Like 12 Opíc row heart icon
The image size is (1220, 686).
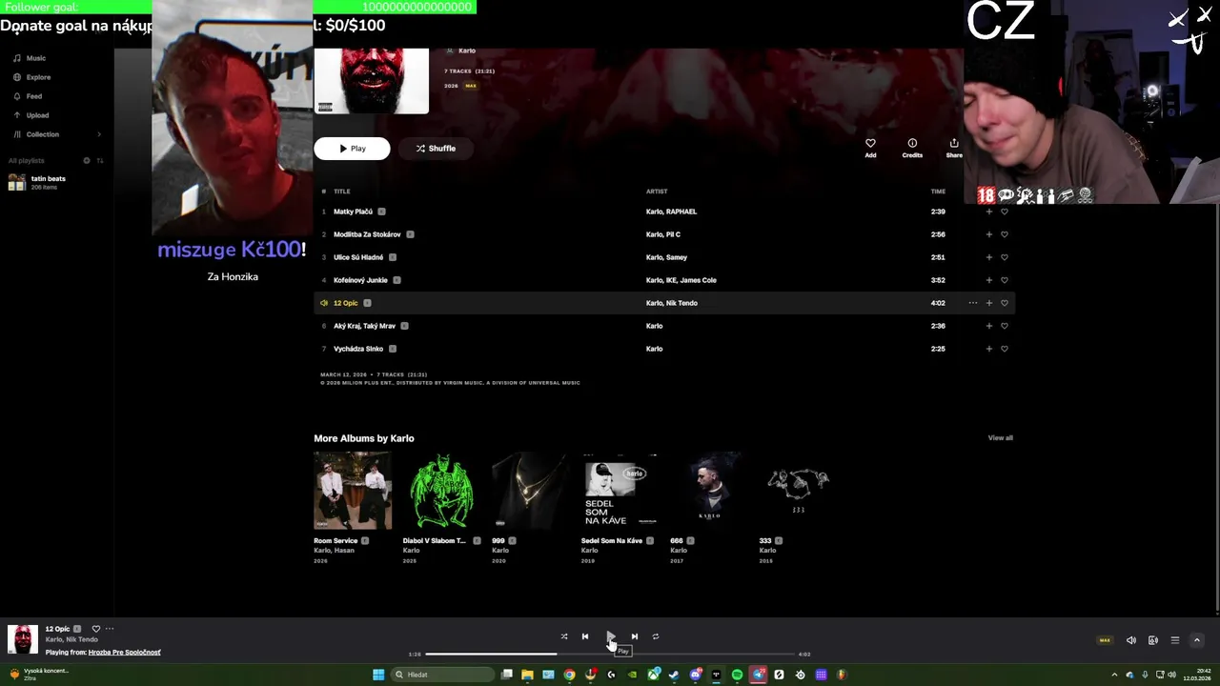(x=1004, y=303)
